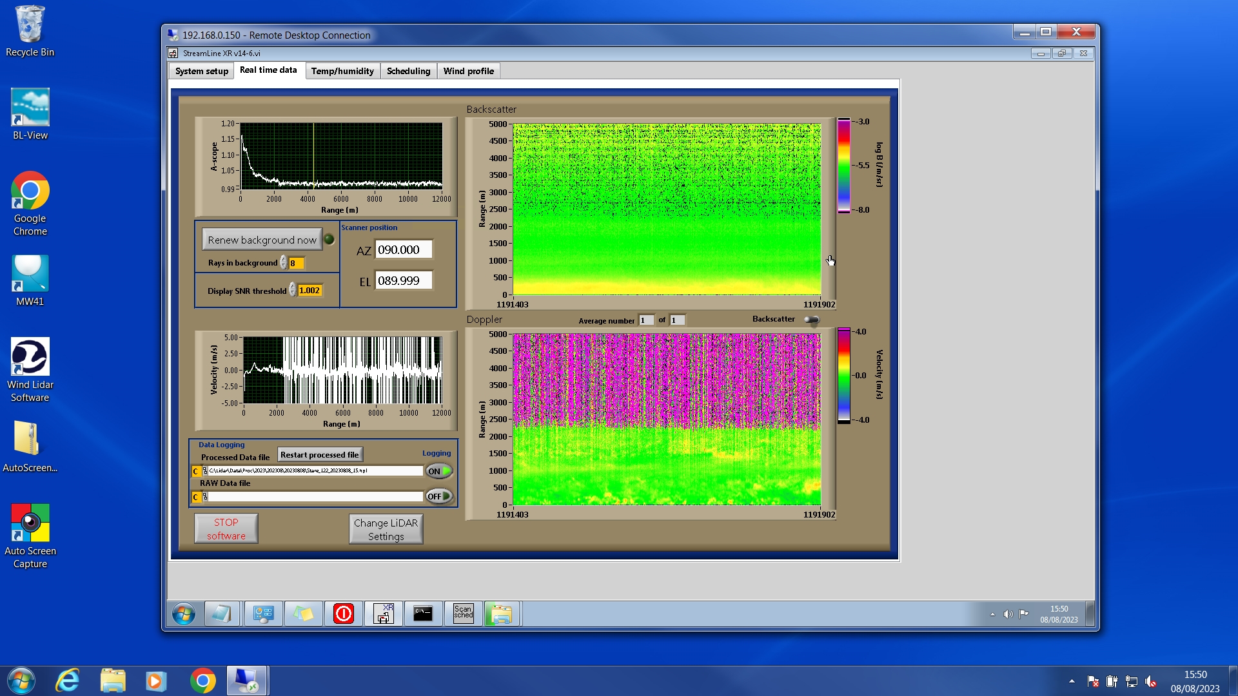Open processed data file path browse control

[x=205, y=471]
